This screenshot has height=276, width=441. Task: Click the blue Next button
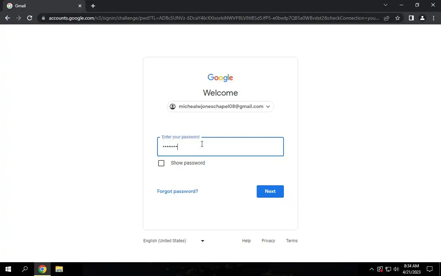(x=270, y=191)
